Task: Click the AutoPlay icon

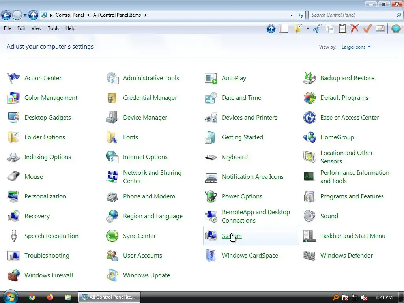Action: click(211, 78)
